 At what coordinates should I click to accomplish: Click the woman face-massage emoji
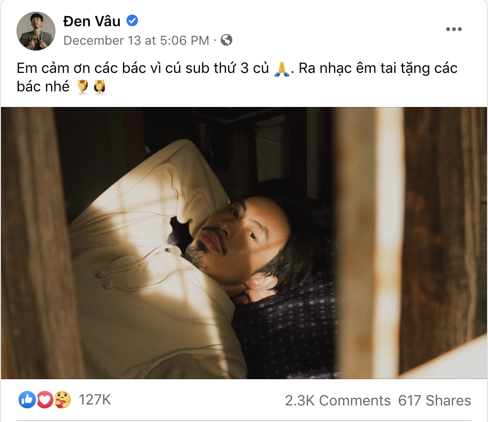tap(100, 88)
